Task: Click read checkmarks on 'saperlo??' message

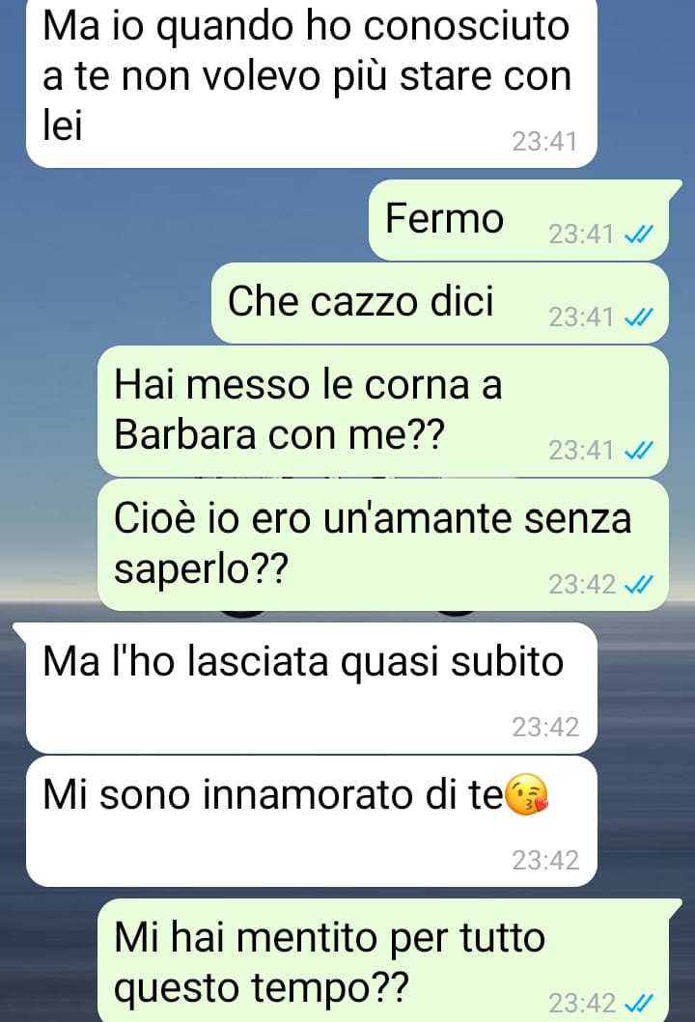Action: click(638, 585)
